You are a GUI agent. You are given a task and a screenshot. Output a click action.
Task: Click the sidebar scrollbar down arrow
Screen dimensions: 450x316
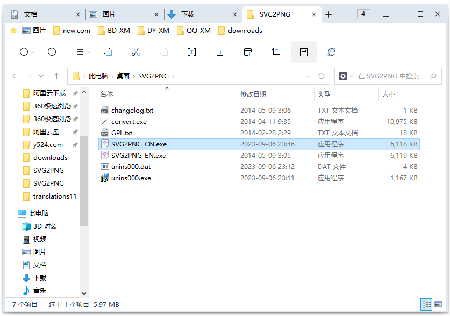(84, 293)
